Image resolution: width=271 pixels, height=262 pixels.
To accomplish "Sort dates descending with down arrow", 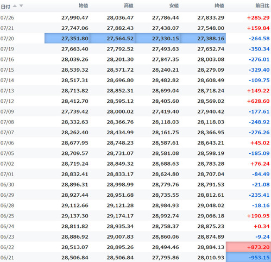I will pyautogui.click(x=21, y=6).
